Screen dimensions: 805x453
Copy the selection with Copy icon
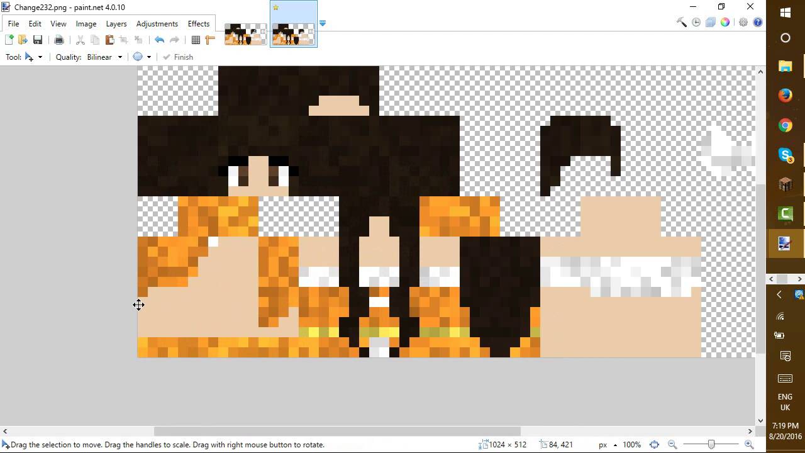[95, 40]
